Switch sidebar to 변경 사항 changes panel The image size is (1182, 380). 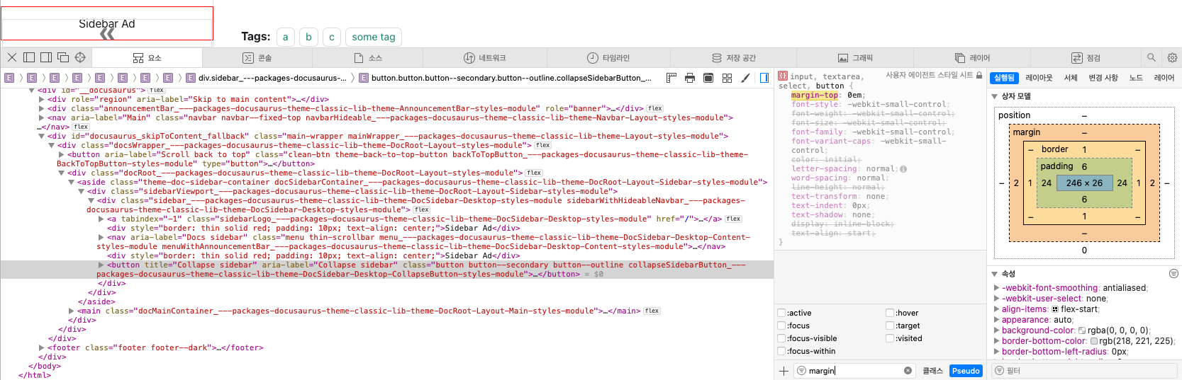click(x=1103, y=78)
